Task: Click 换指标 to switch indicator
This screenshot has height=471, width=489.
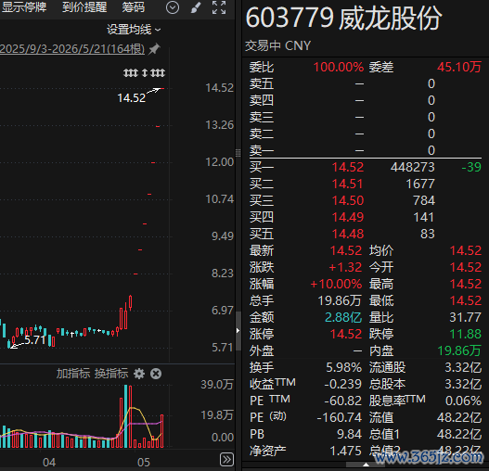Action: coord(111,374)
